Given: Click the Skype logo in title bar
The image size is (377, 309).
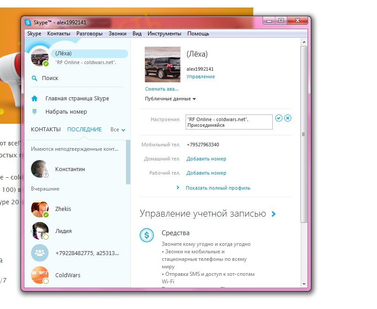Looking at the screenshot, I should tap(28, 23).
